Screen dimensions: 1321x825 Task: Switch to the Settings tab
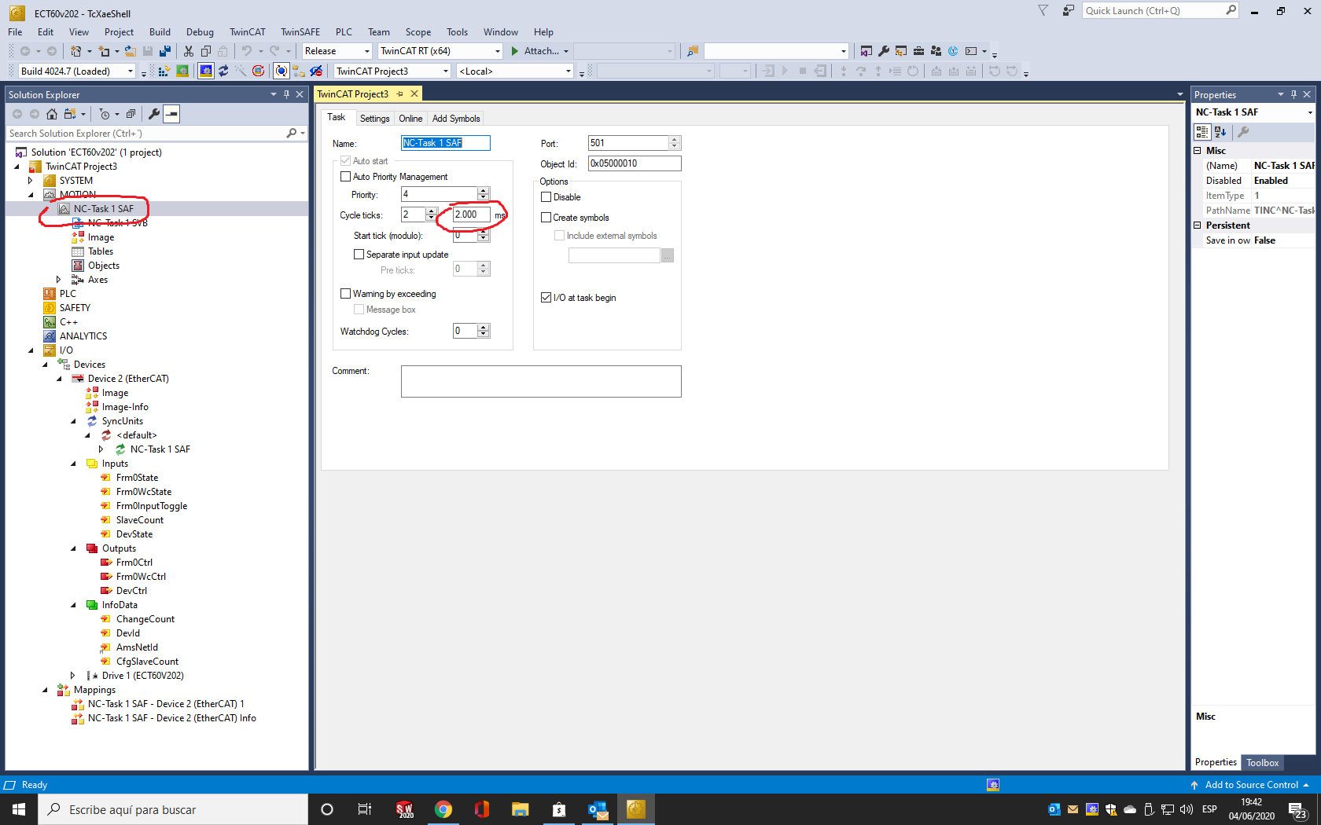(x=374, y=119)
